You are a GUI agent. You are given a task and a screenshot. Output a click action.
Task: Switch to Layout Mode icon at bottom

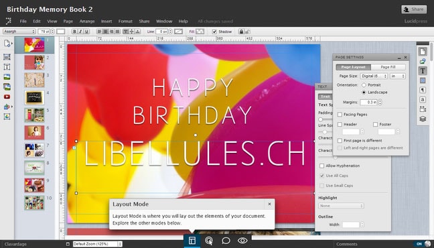click(x=192, y=241)
